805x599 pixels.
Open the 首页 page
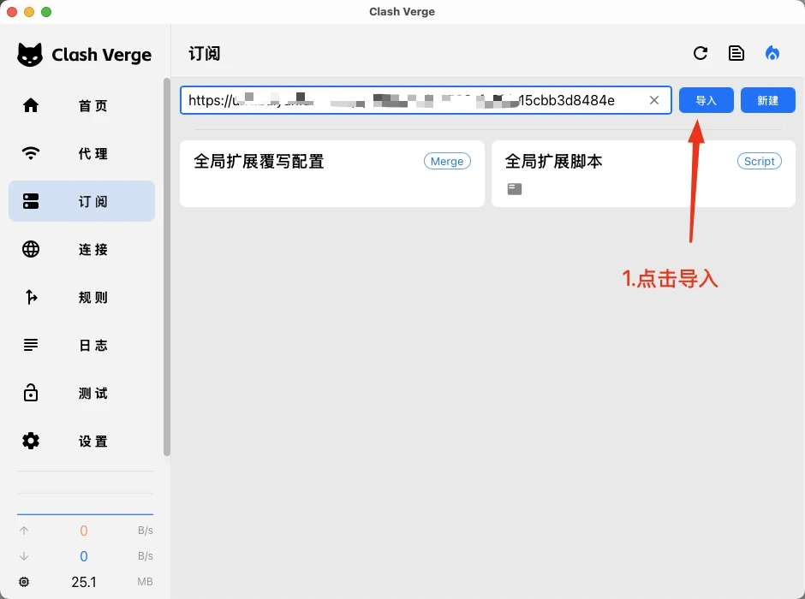pos(81,105)
